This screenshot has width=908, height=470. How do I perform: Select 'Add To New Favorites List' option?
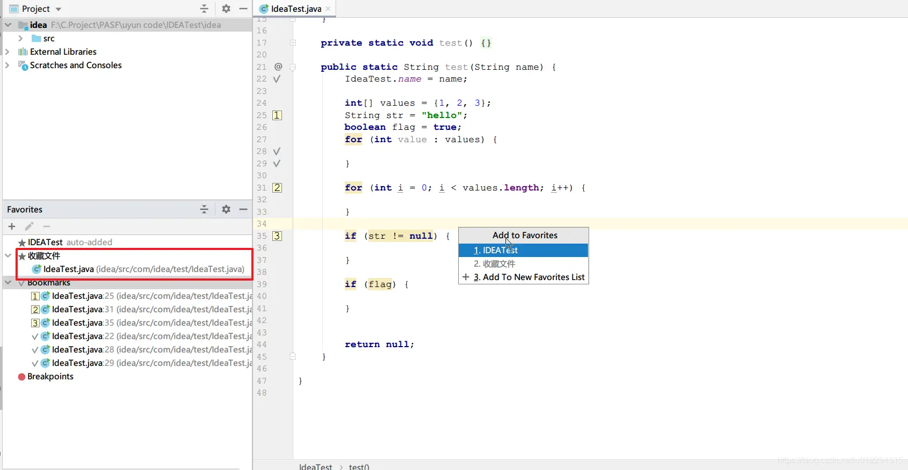pyautogui.click(x=523, y=277)
